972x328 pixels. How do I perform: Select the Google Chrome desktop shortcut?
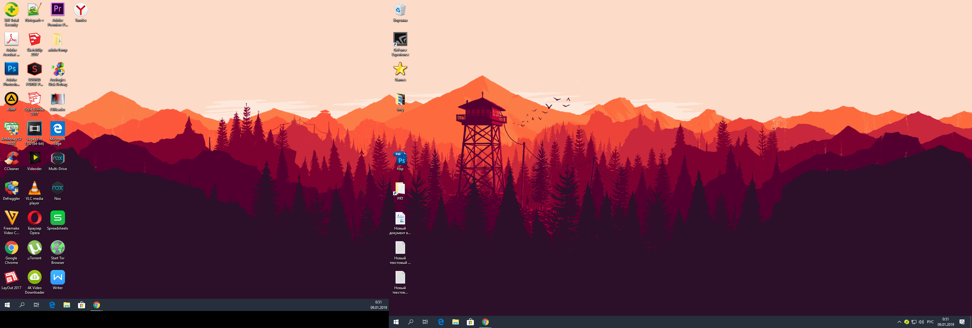click(x=11, y=253)
